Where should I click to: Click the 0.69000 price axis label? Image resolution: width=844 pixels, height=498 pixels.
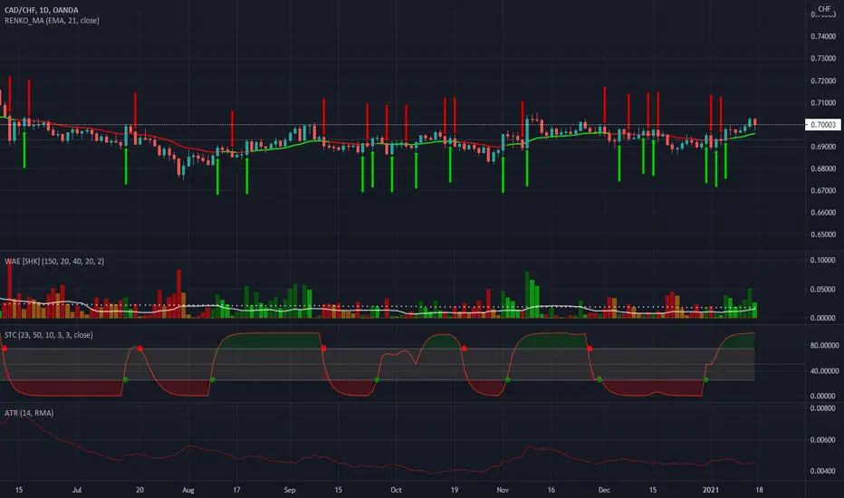pyautogui.click(x=823, y=147)
